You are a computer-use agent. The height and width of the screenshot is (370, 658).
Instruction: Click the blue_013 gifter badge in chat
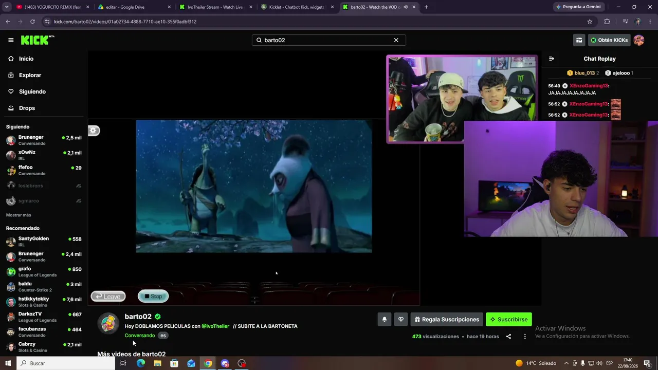pos(583,73)
